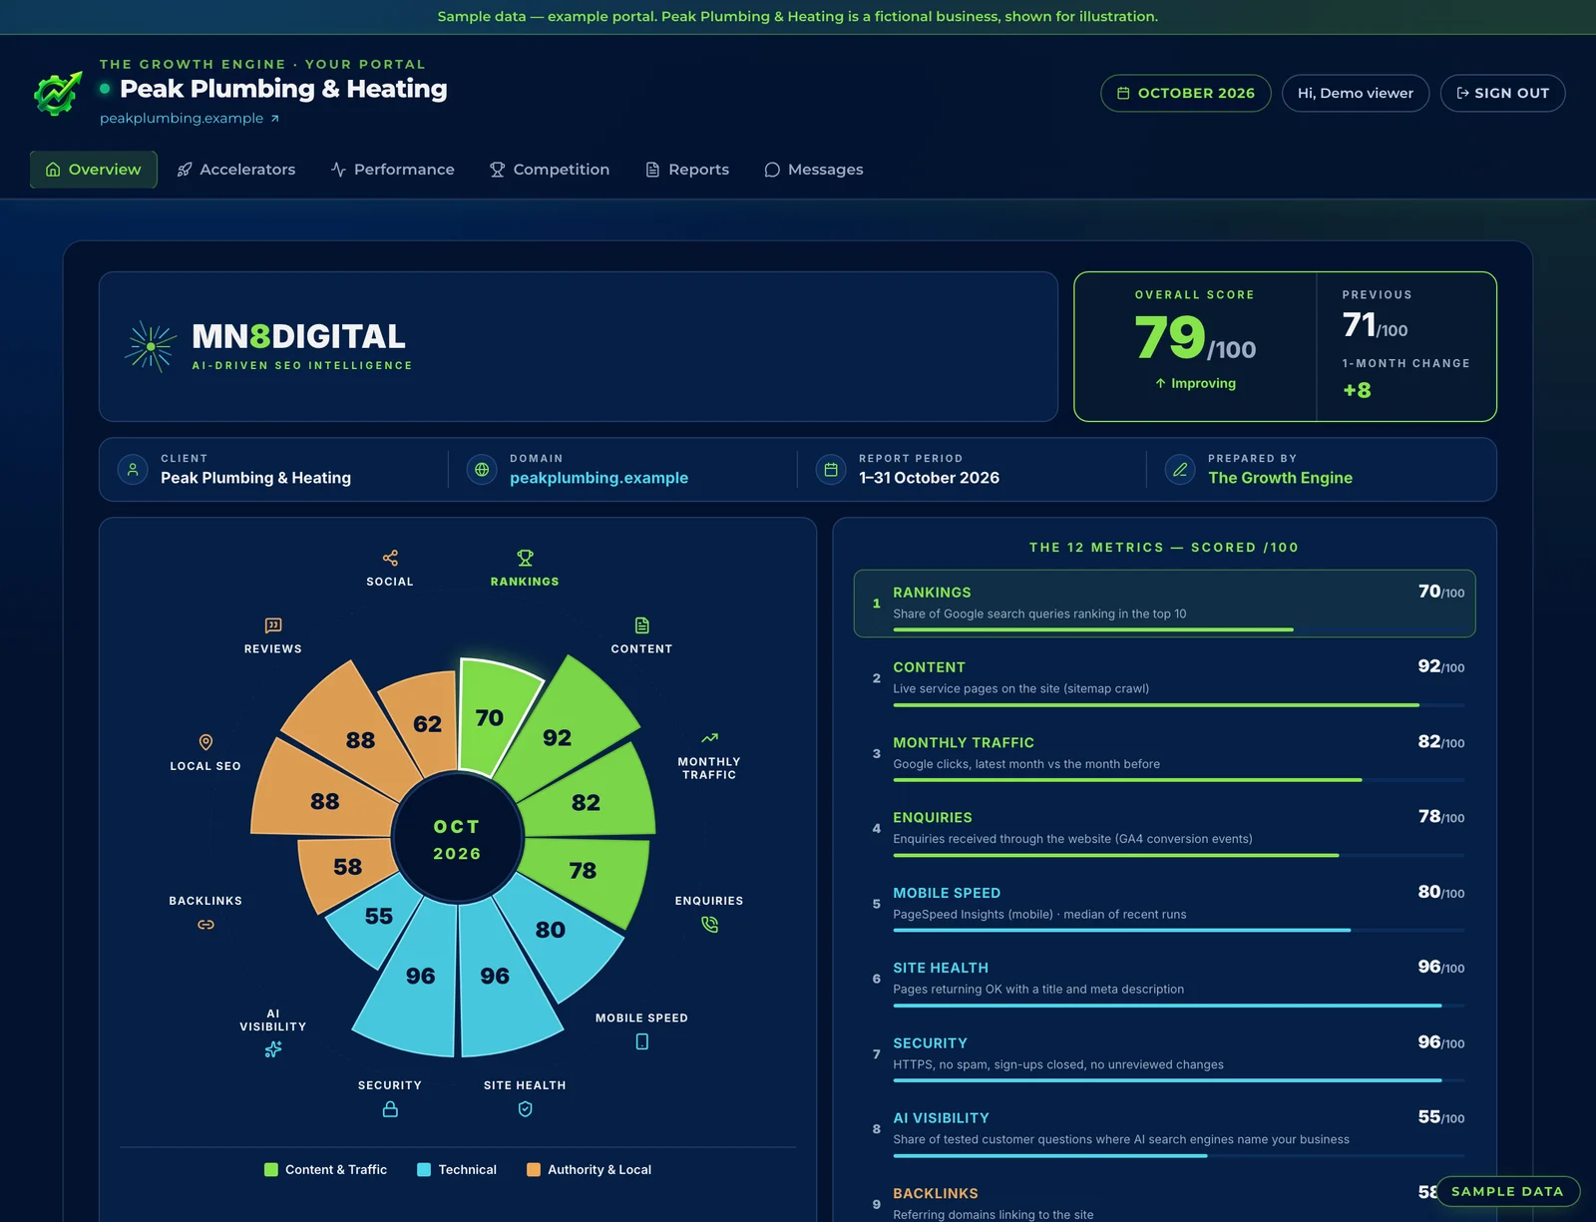Click the Prepared By pencil icon

pyautogui.click(x=1180, y=469)
